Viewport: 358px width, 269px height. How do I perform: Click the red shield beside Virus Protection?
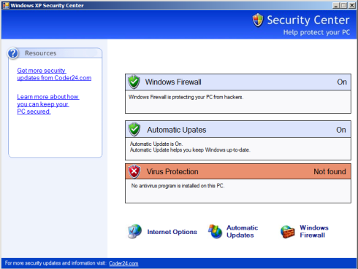click(134, 171)
